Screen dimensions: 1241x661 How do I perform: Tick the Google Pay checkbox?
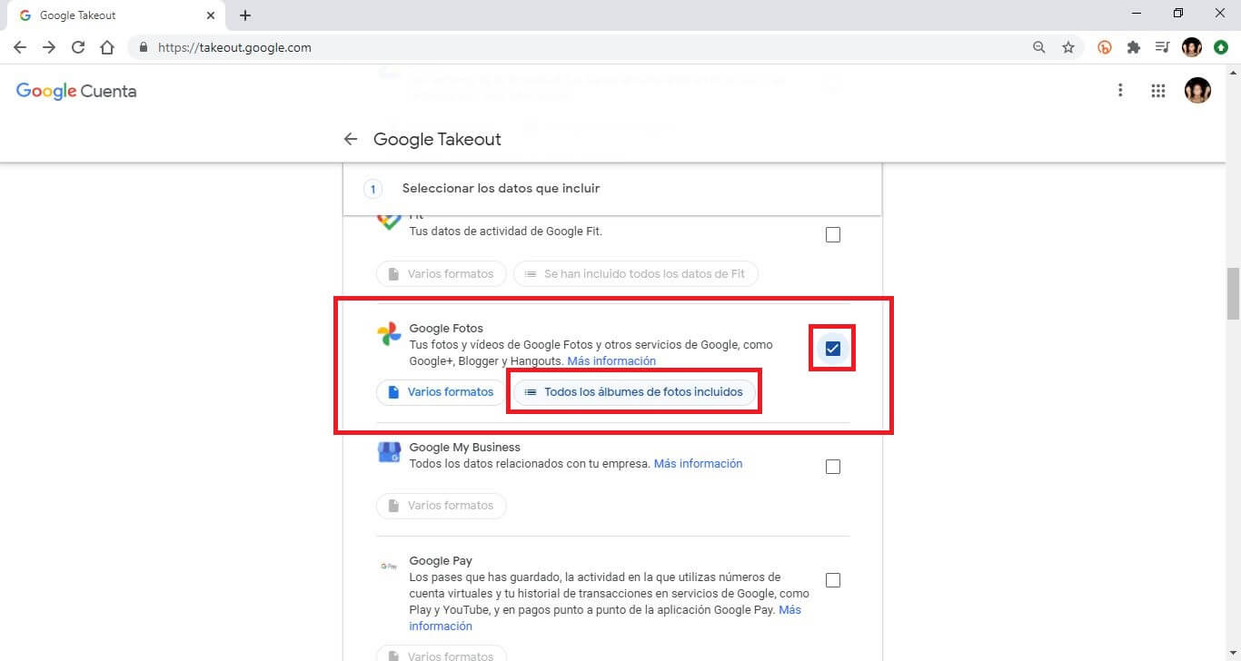pyautogui.click(x=833, y=580)
